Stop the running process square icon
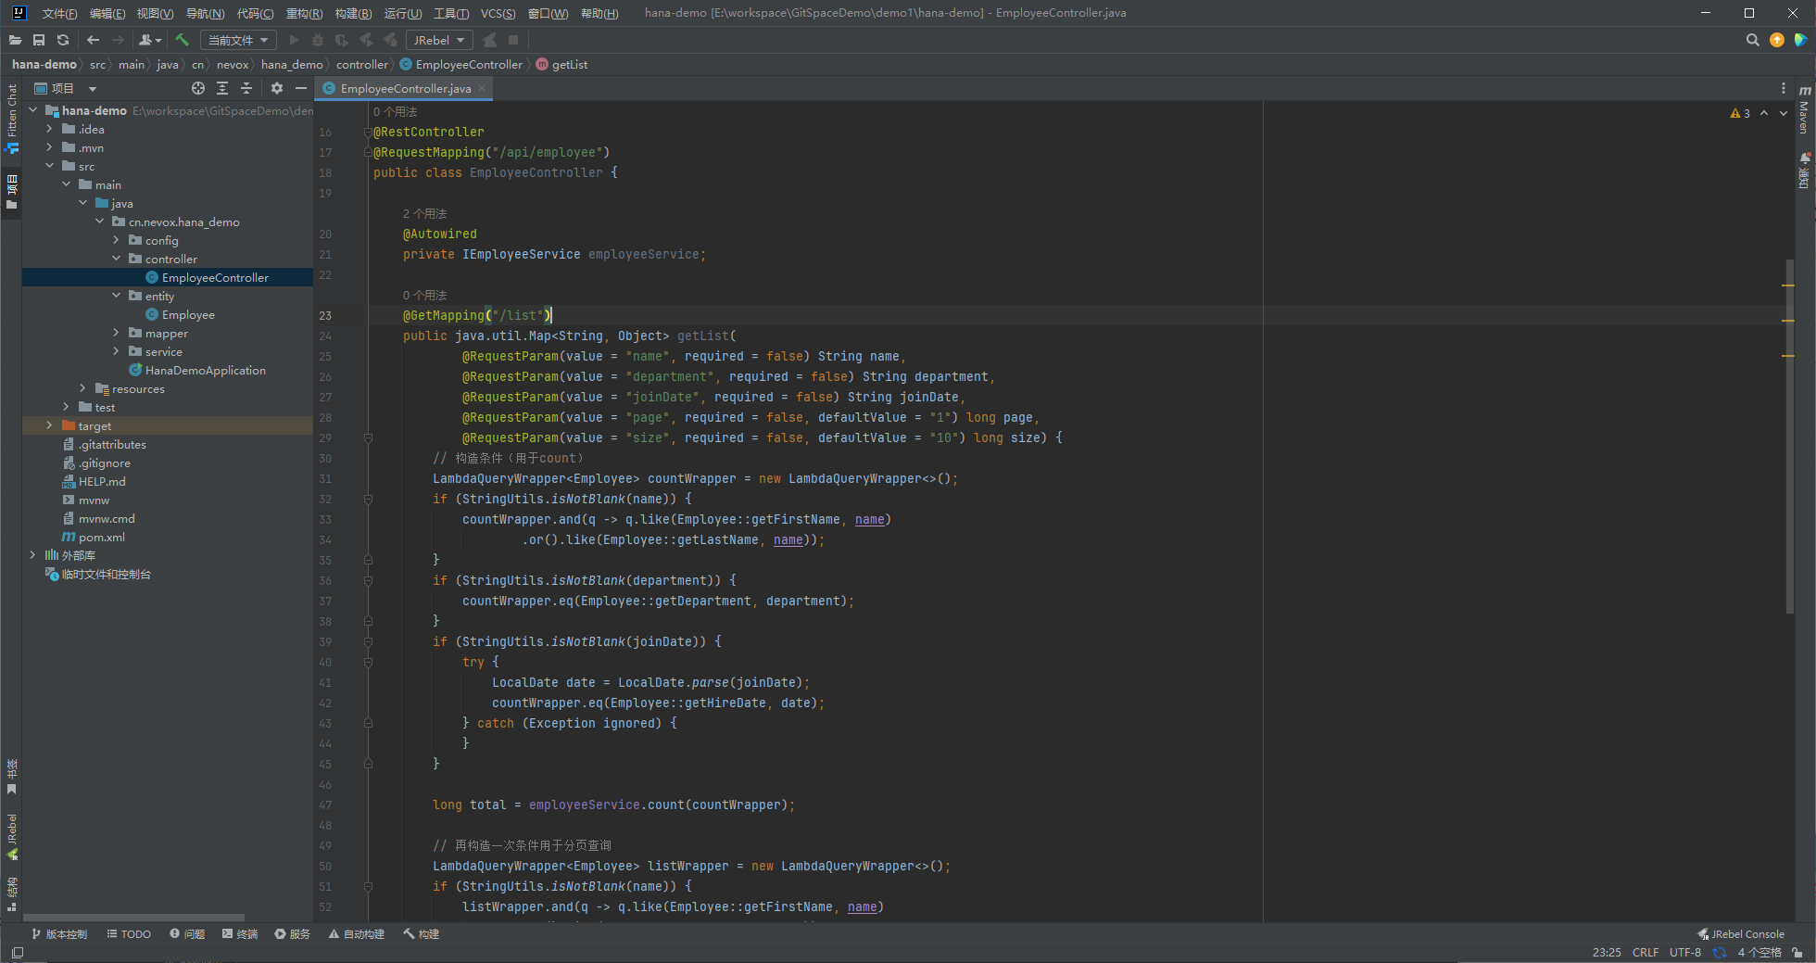The width and height of the screenshot is (1816, 963). [x=513, y=40]
